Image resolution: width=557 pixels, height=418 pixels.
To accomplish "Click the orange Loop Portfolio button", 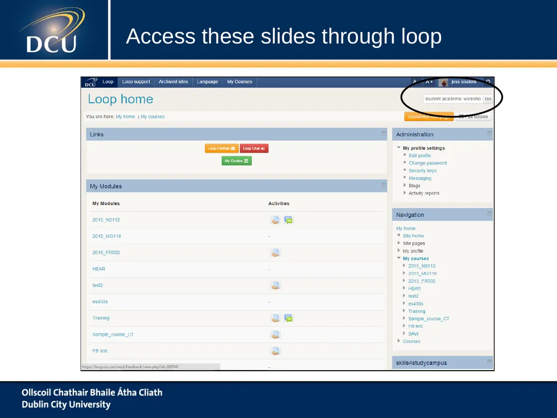I will tap(222, 149).
